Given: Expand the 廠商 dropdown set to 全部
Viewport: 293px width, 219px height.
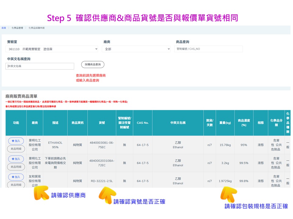Looking at the screenshot, I should pyautogui.click(x=136, y=49).
